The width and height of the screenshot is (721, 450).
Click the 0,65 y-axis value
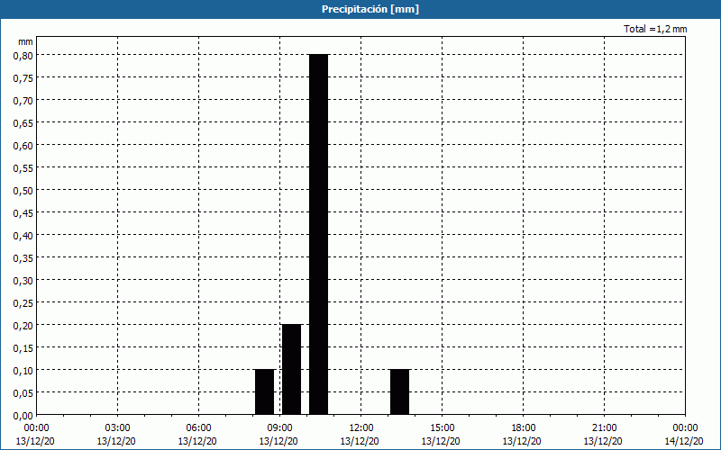[x=23, y=123]
